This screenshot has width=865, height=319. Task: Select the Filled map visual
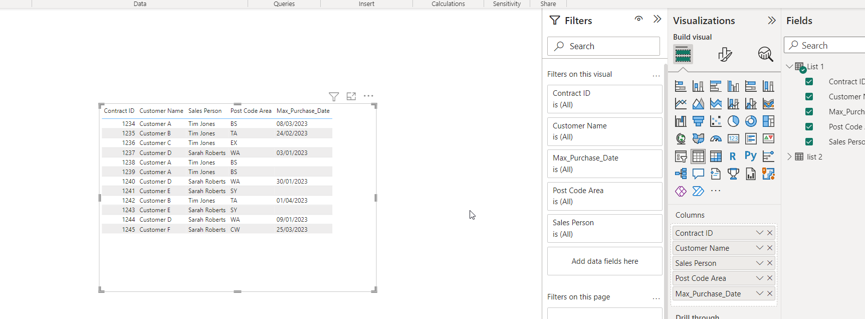pos(698,139)
